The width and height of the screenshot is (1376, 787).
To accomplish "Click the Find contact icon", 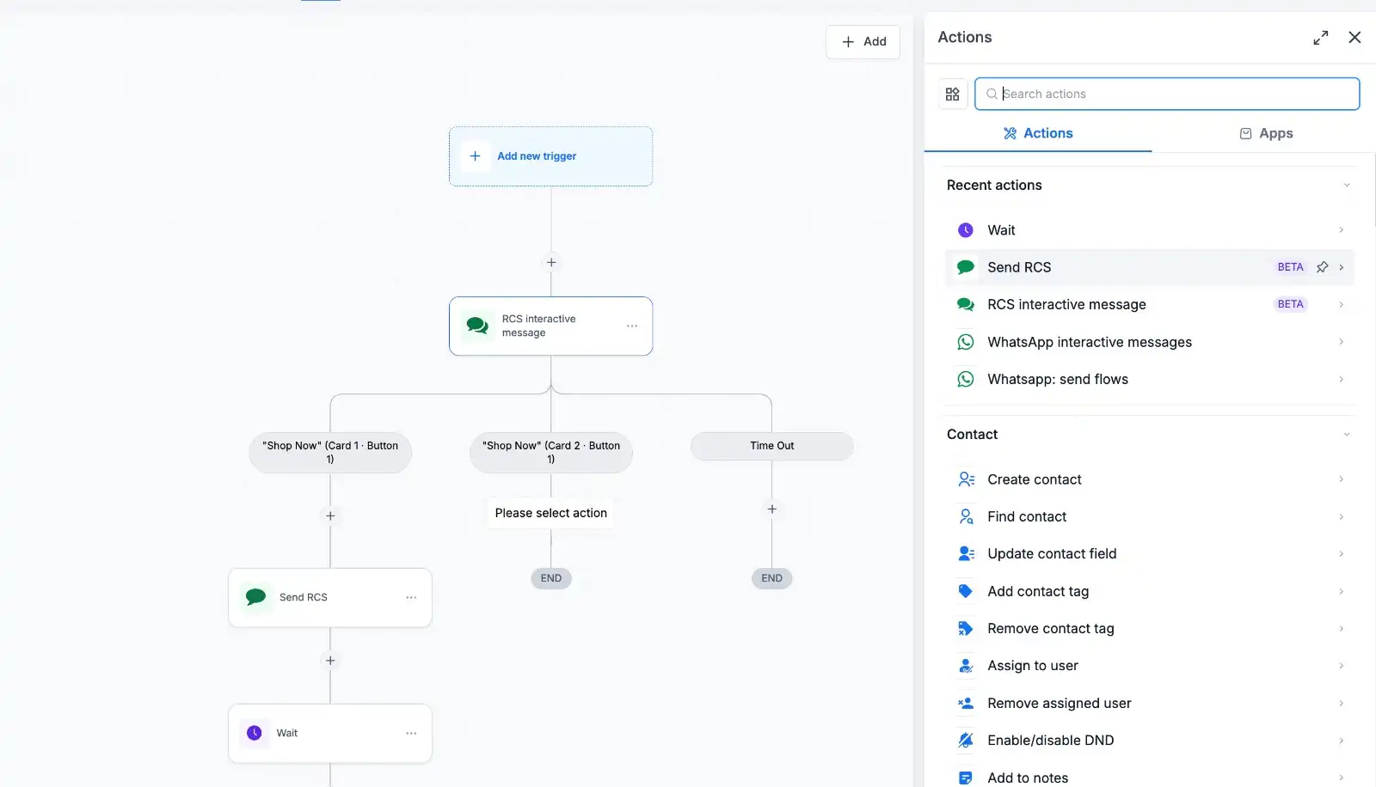I will coord(966,516).
